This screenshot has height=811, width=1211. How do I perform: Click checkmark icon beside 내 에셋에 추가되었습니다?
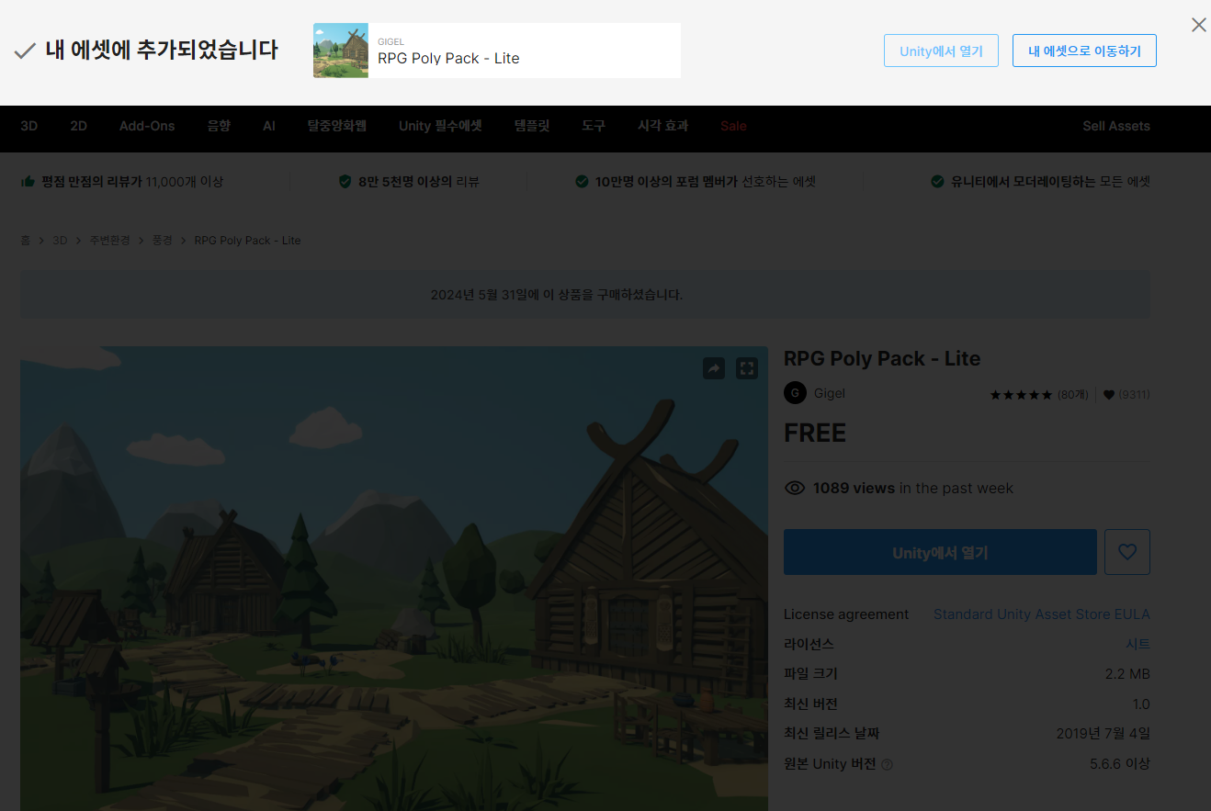click(x=25, y=51)
